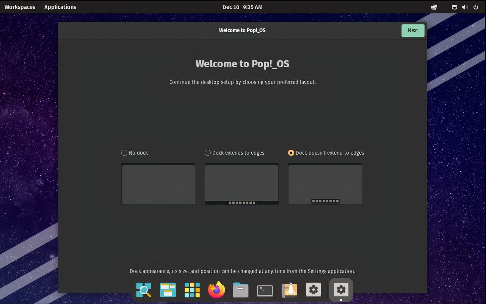Click the Welcome to Pop!_OS heading
Image resolution: width=486 pixels, height=304 pixels.
243,64
